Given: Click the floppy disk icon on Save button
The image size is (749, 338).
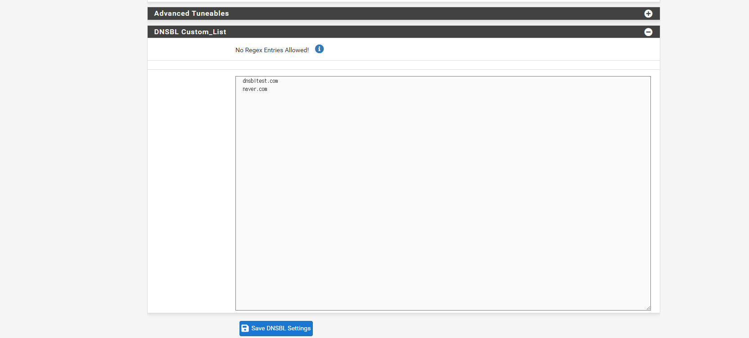Looking at the screenshot, I should pos(245,329).
